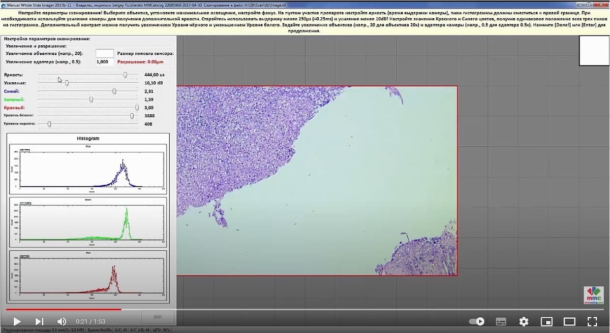The width and height of the screenshot is (610, 333).
Task: Mute the video volume
Action: pos(62,321)
